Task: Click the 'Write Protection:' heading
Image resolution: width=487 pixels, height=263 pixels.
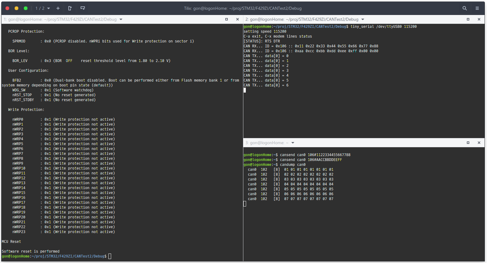Action: tap(26, 110)
